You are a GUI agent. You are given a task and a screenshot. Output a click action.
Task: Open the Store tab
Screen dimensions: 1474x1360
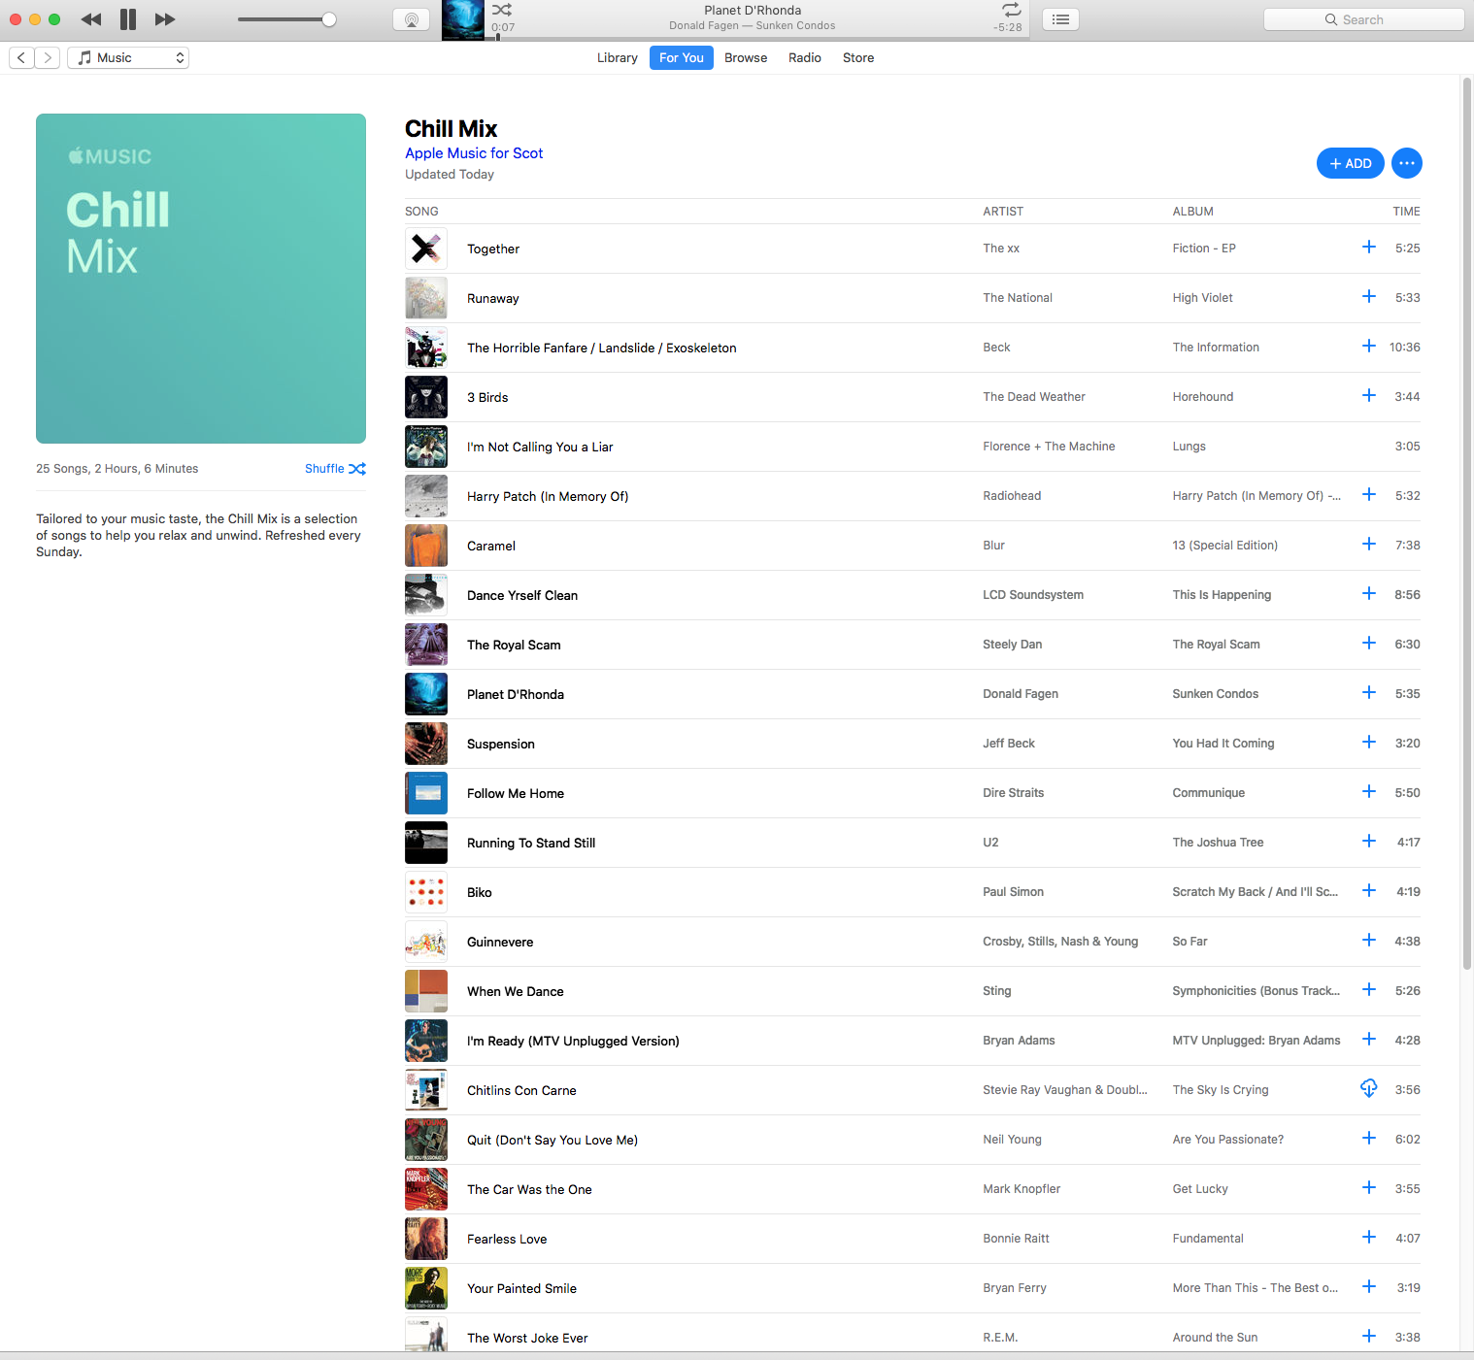coord(858,58)
